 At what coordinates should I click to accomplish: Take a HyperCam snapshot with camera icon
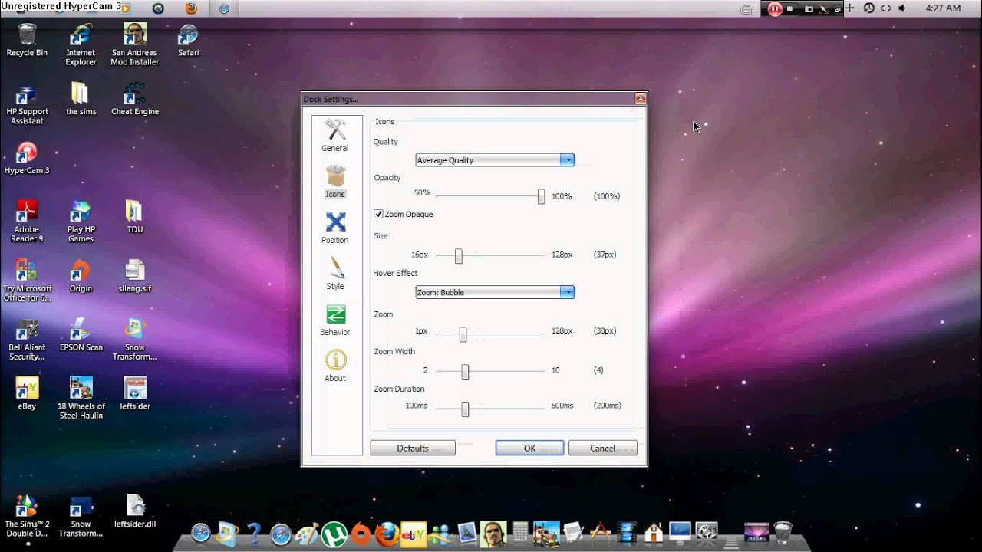tap(809, 8)
